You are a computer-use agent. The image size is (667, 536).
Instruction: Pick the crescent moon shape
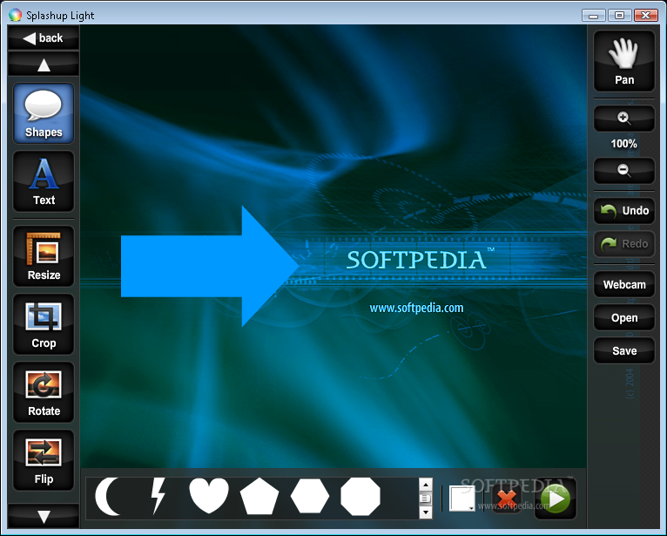point(108,497)
